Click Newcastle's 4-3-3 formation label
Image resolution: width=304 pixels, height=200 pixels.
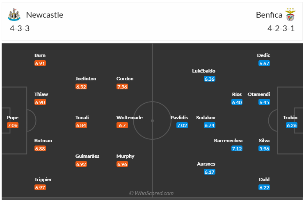click(20, 29)
